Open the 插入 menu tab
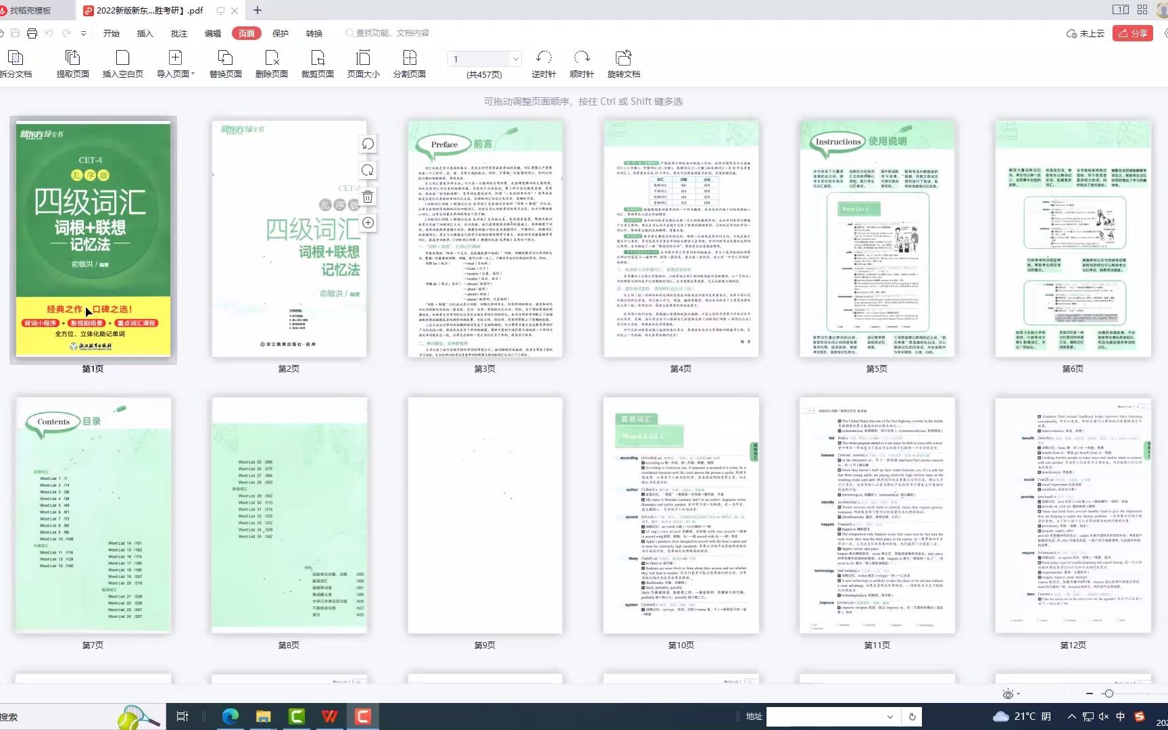This screenshot has height=730, width=1168. click(x=145, y=33)
